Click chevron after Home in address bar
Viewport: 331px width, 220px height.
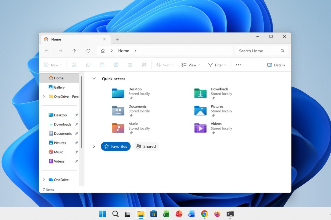[x=135, y=51]
